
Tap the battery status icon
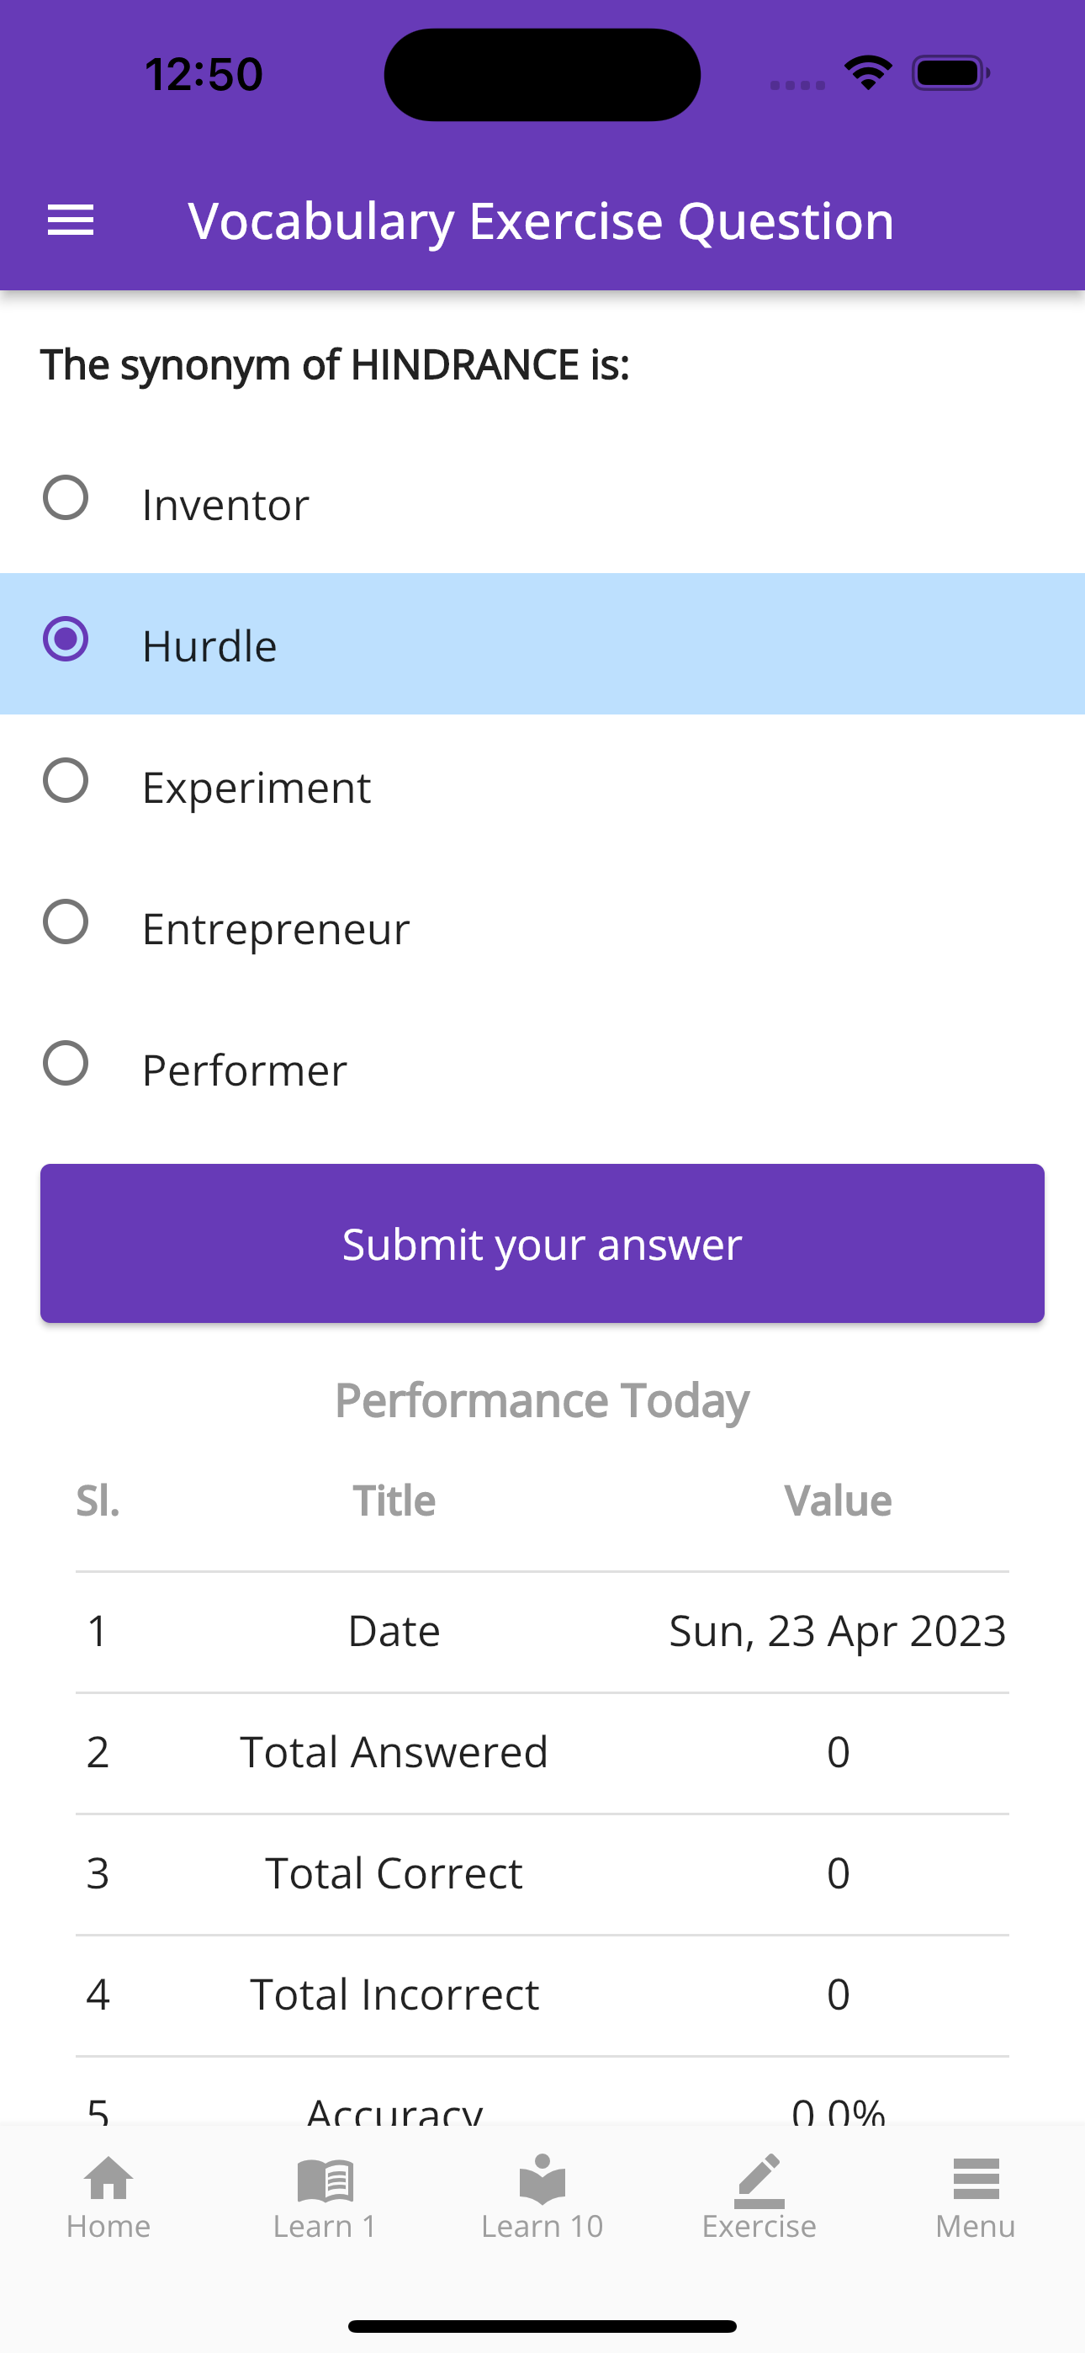pos(950,73)
